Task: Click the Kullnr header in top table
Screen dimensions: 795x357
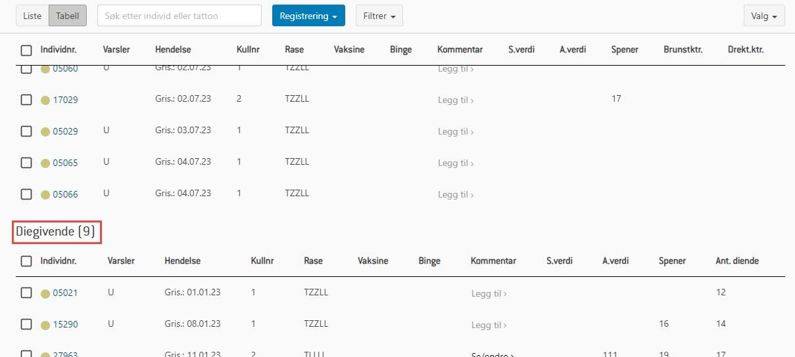Action: [x=248, y=49]
